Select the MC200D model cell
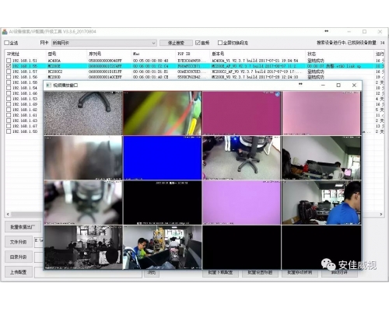Screen dimensions: 389x311 [54, 77]
